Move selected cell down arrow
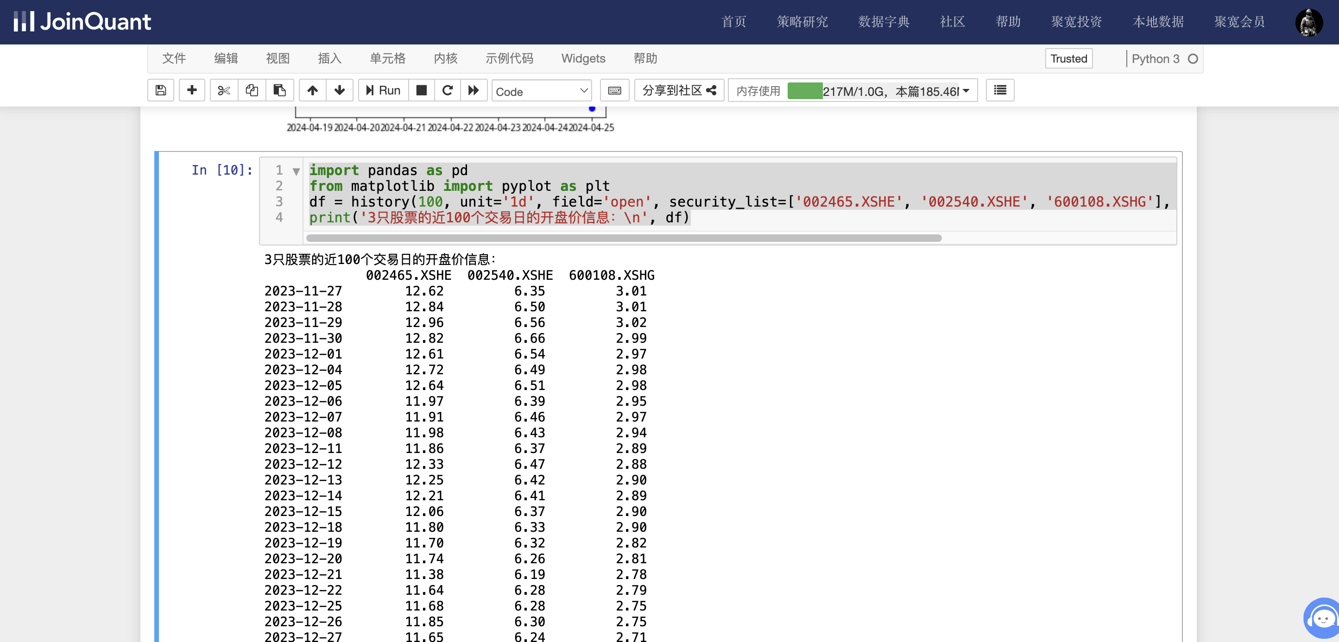This screenshot has width=1339, height=642. [340, 90]
